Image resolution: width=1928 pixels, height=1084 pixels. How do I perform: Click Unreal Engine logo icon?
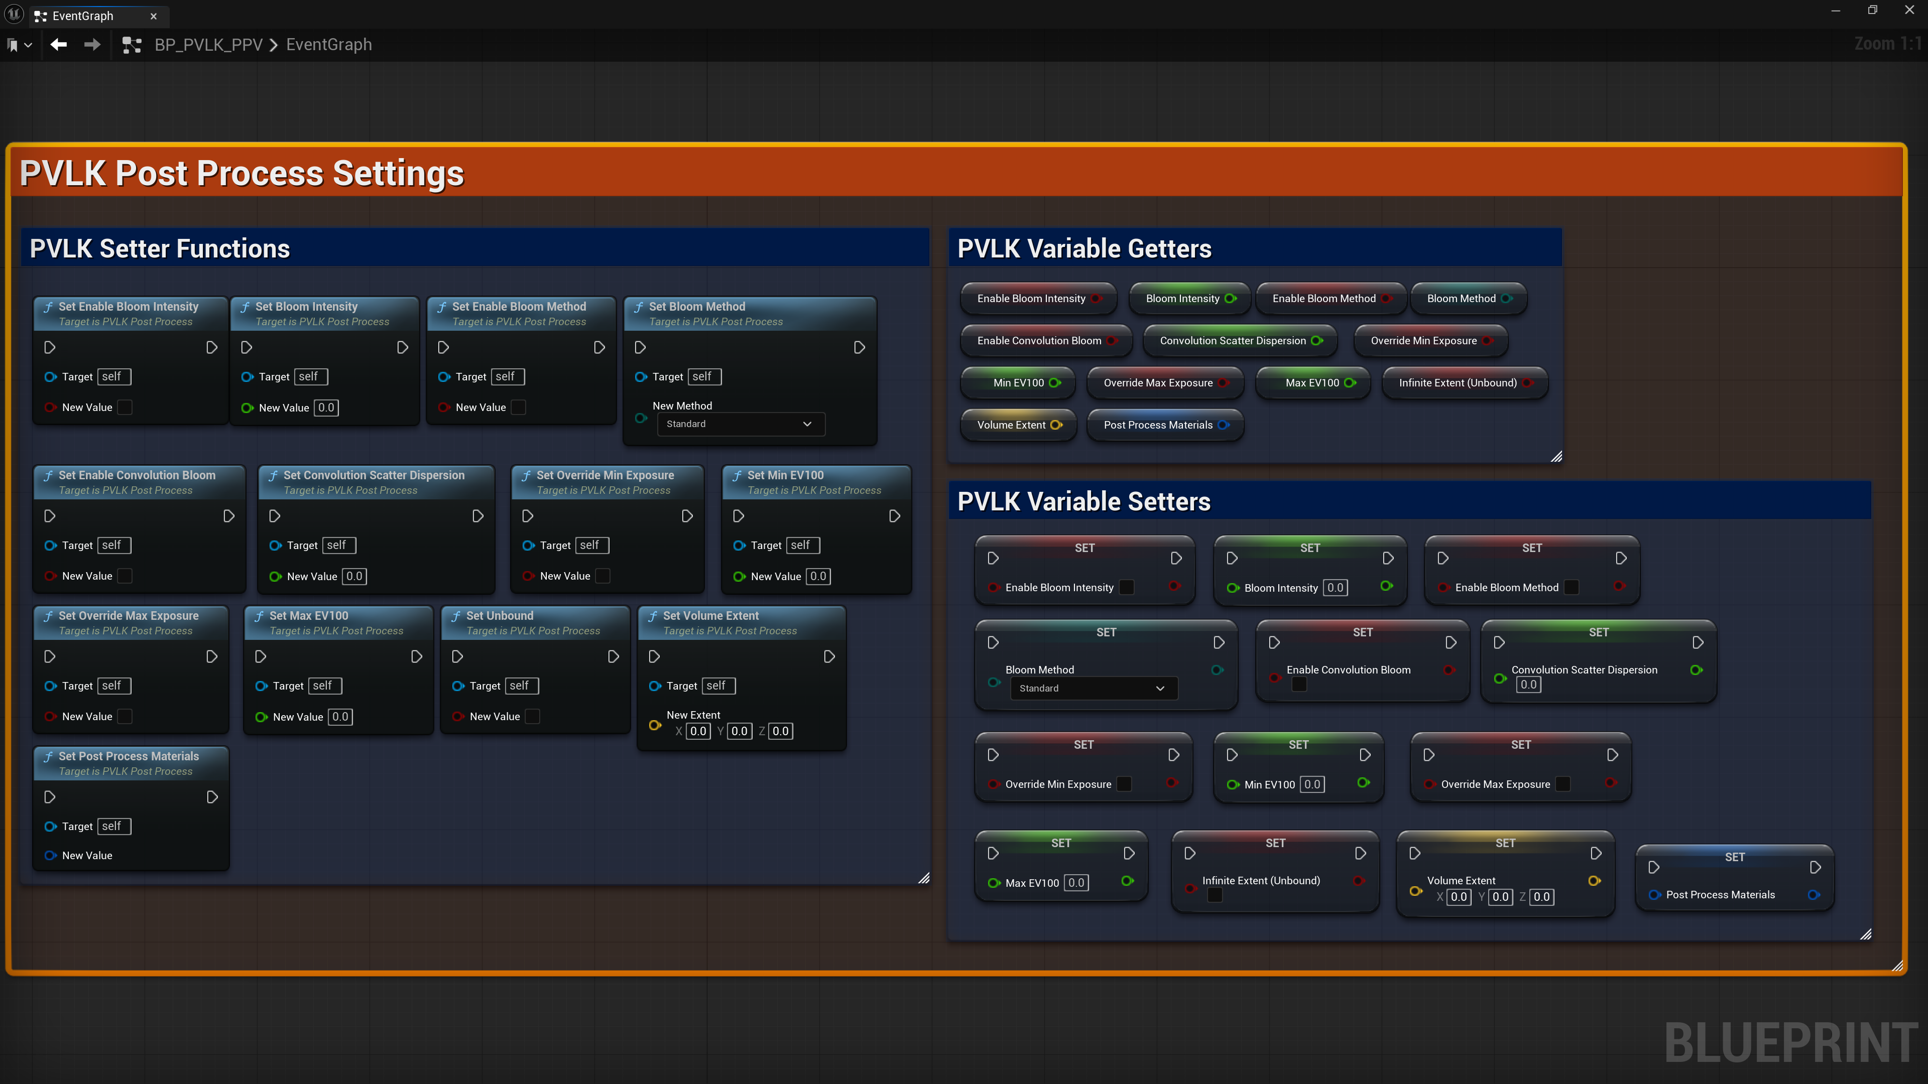(x=14, y=14)
